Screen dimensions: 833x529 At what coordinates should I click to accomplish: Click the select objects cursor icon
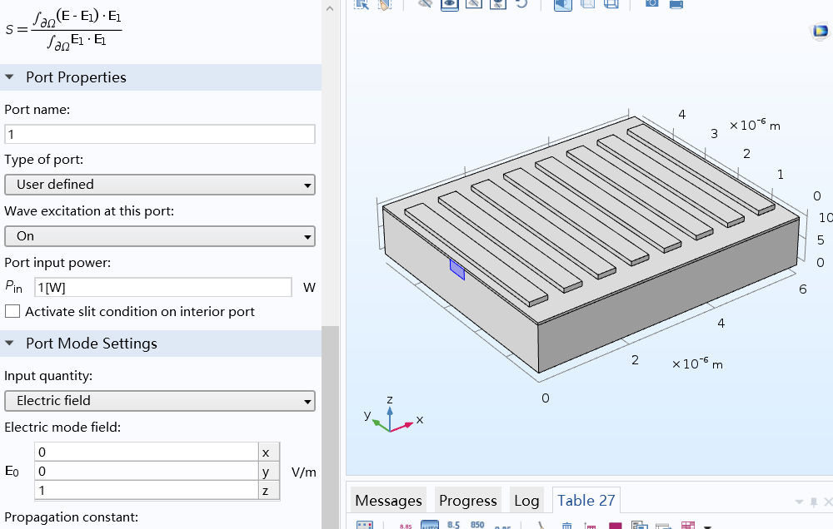coord(361,3)
